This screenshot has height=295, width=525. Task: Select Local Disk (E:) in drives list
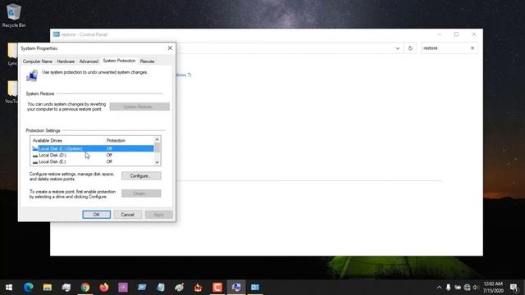click(93, 161)
